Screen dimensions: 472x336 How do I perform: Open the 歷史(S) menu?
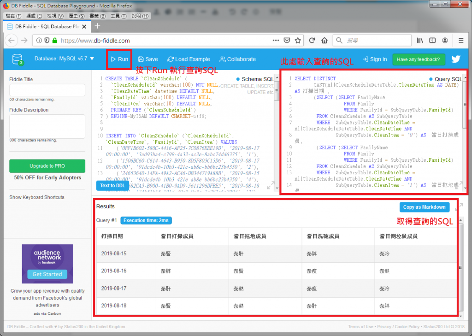pyautogui.click(x=77, y=16)
